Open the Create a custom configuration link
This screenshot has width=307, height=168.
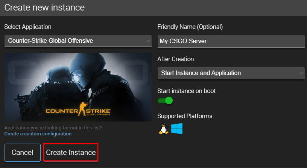(x=38, y=133)
